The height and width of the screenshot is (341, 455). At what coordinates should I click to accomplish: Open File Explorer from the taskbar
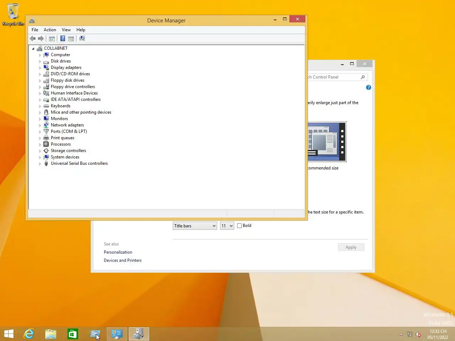(51, 334)
